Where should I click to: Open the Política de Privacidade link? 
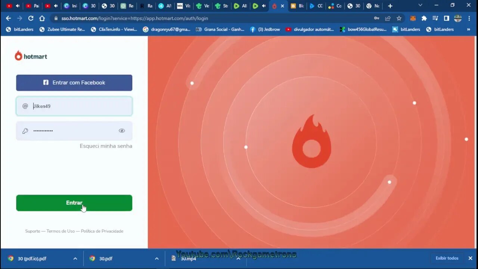[x=102, y=231]
